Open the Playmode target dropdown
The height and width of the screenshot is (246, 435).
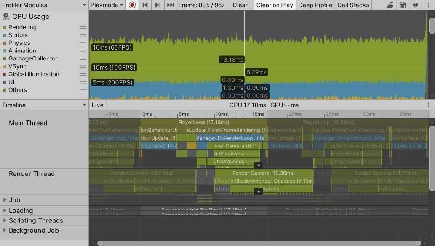pyautogui.click(x=107, y=5)
